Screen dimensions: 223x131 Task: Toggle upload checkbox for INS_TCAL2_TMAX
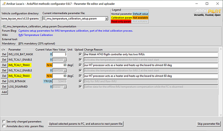80,76
